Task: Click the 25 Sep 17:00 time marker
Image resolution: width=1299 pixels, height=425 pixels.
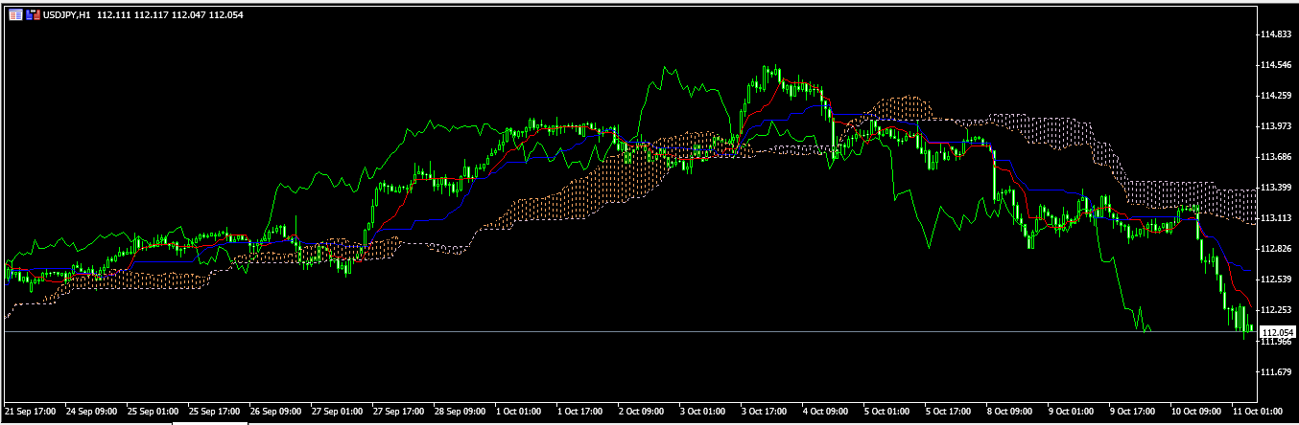Action: pos(214,411)
